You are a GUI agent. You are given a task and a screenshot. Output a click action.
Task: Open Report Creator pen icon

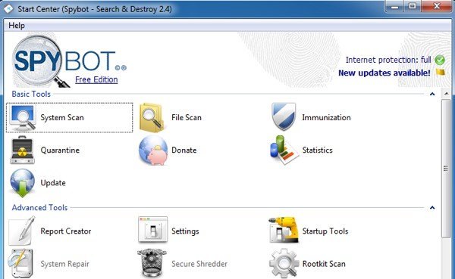(22, 231)
